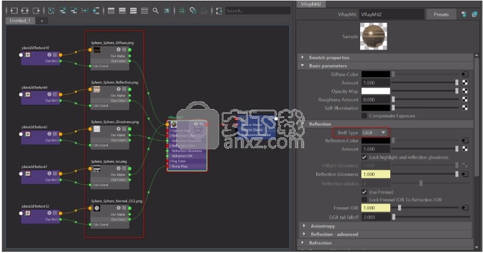Click the GGX tail falloff value field
The height and width of the screenshot is (253, 483).
[375, 217]
